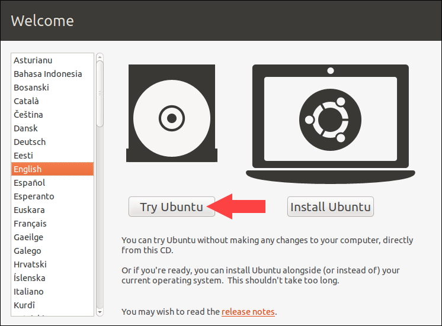Select Íslenska language

[52, 278]
